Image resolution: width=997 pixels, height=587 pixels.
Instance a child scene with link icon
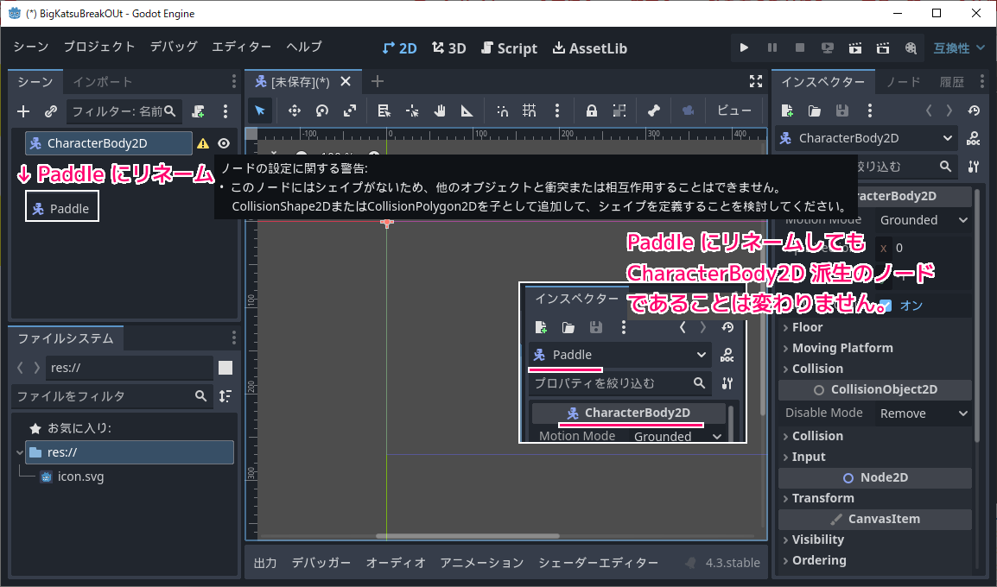coord(51,111)
